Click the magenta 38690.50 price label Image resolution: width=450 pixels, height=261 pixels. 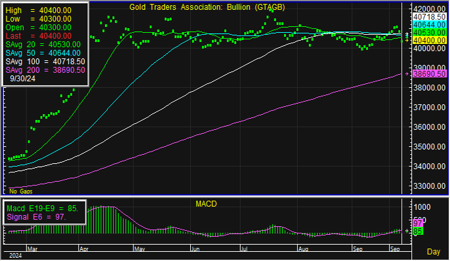click(429, 73)
